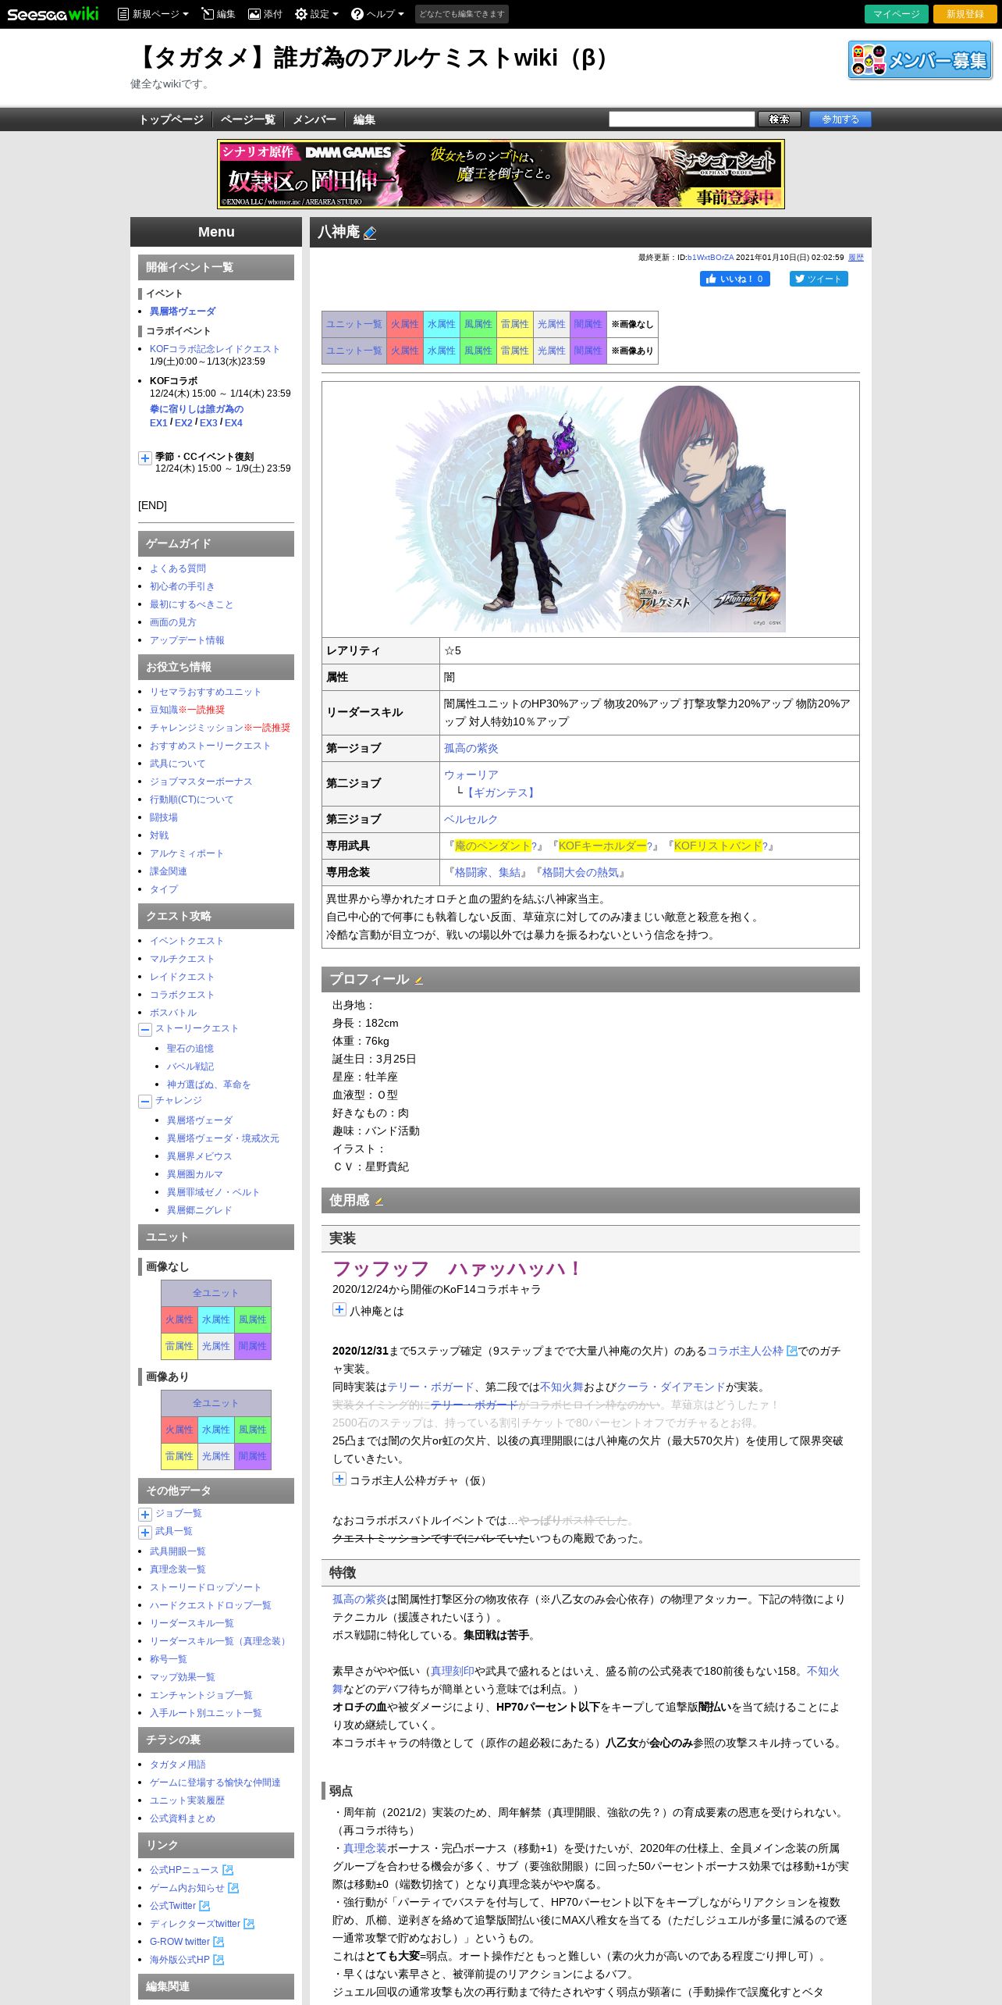Click external link icon beside ディレクターズtwitter
1002x2005 pixels.
(x=249, y=1924)
